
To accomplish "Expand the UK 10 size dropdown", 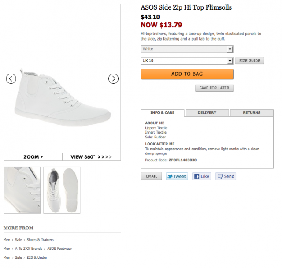I will coord(187,60).
